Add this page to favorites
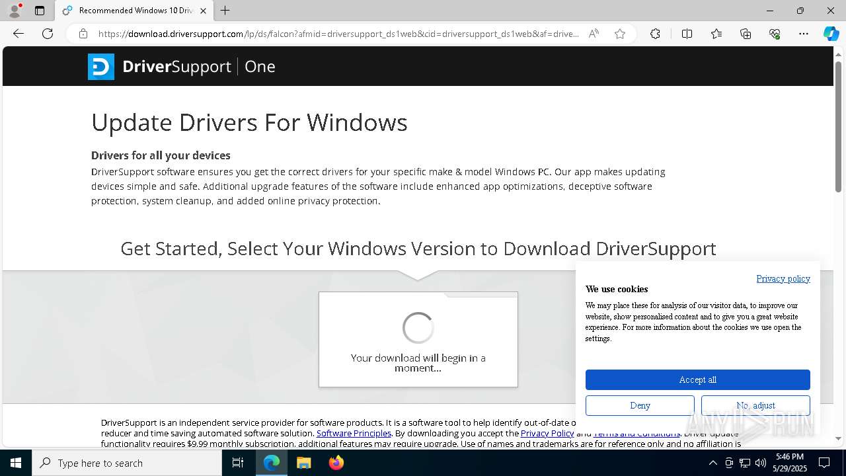 620,34
